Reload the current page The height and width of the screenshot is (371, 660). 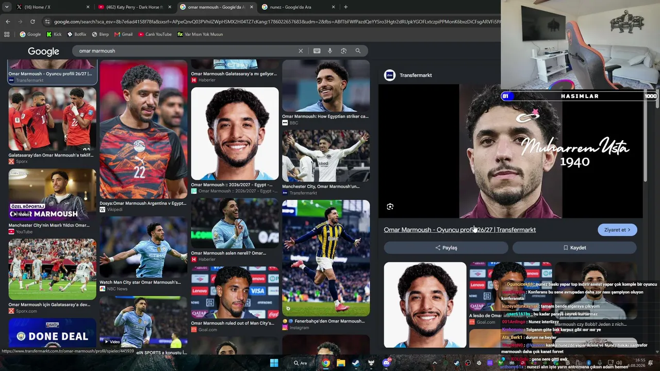[x=32, y=22]
